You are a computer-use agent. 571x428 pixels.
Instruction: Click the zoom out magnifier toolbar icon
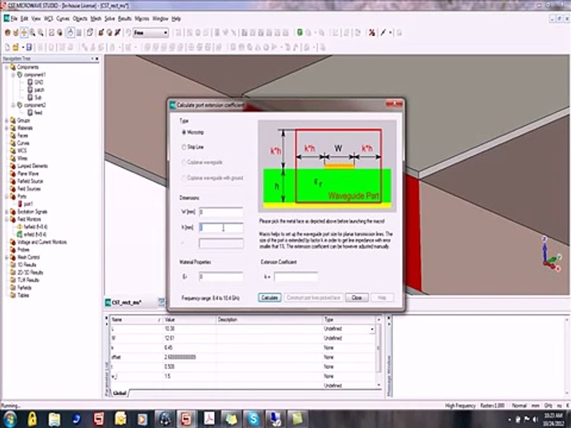point(40,33)
